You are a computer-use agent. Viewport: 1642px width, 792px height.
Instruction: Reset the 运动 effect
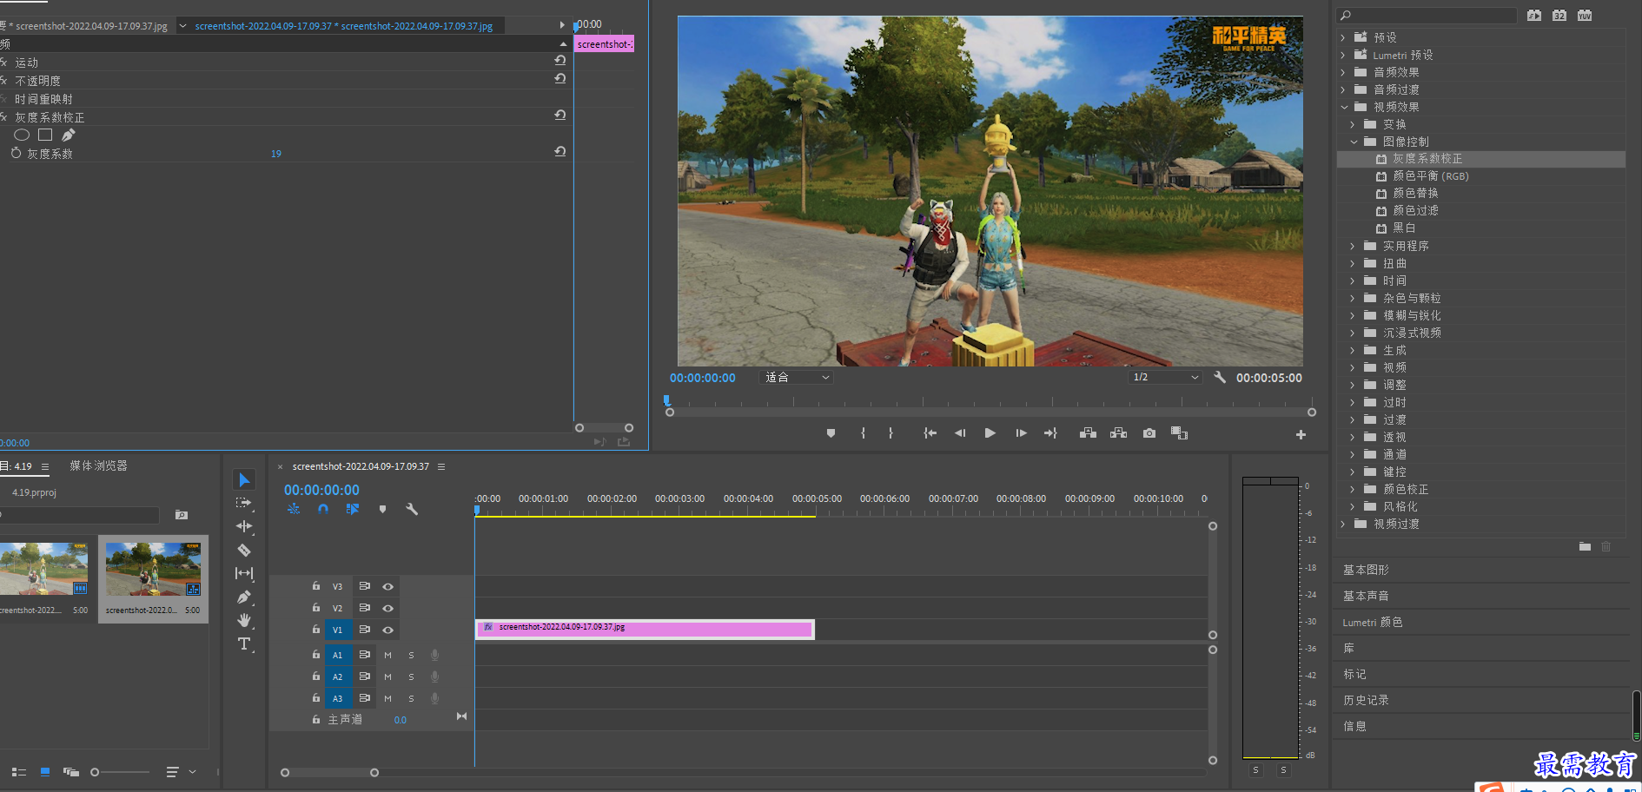(560, 60)
